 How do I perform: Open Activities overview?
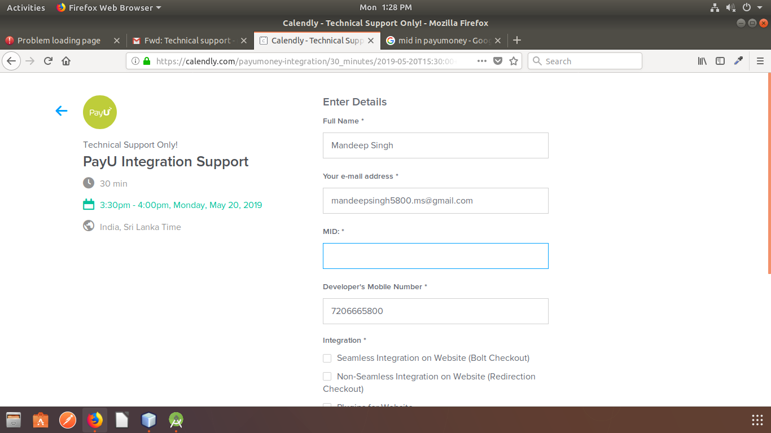(26, 7)
